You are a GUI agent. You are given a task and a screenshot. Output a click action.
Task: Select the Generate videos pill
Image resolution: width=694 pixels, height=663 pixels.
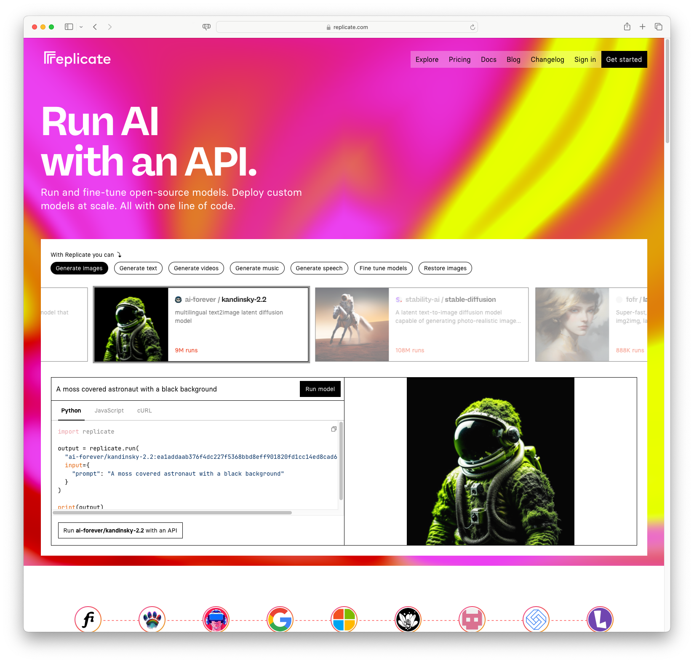click(196, 268)
